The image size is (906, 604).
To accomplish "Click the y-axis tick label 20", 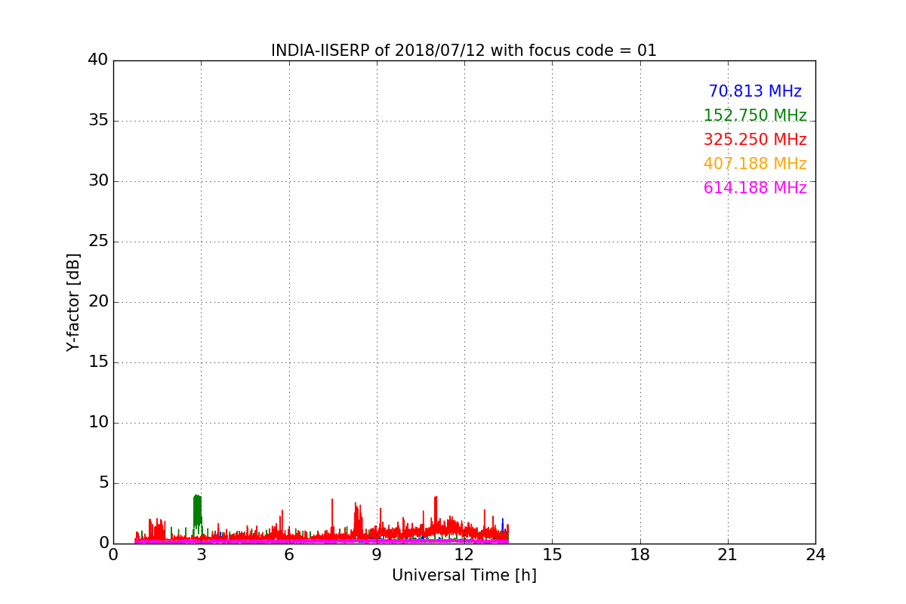I will click(98, 302).
